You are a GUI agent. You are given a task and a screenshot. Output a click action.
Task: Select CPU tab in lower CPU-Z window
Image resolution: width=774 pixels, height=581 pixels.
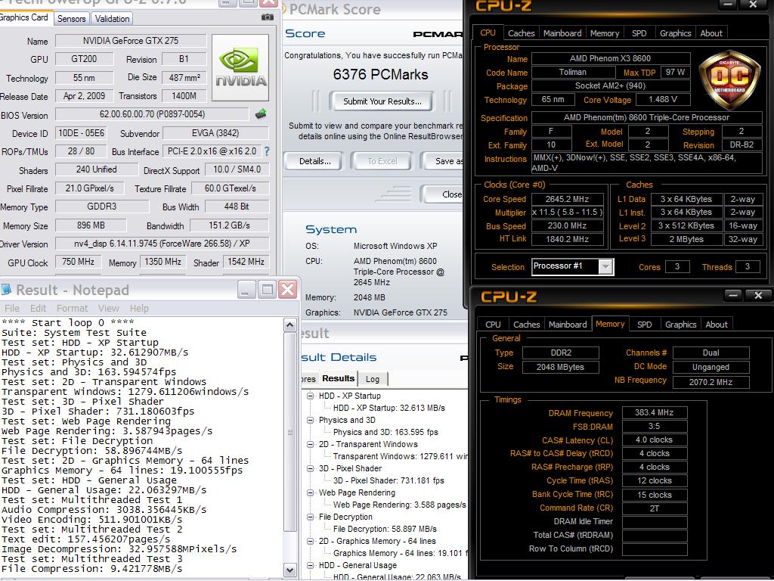point(493,325)
